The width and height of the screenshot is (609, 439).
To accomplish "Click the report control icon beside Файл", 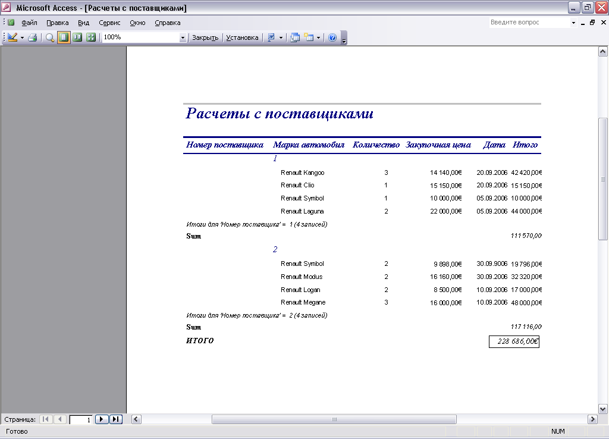I will point(11,23).
